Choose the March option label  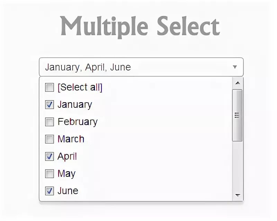(x=71, y=139)
